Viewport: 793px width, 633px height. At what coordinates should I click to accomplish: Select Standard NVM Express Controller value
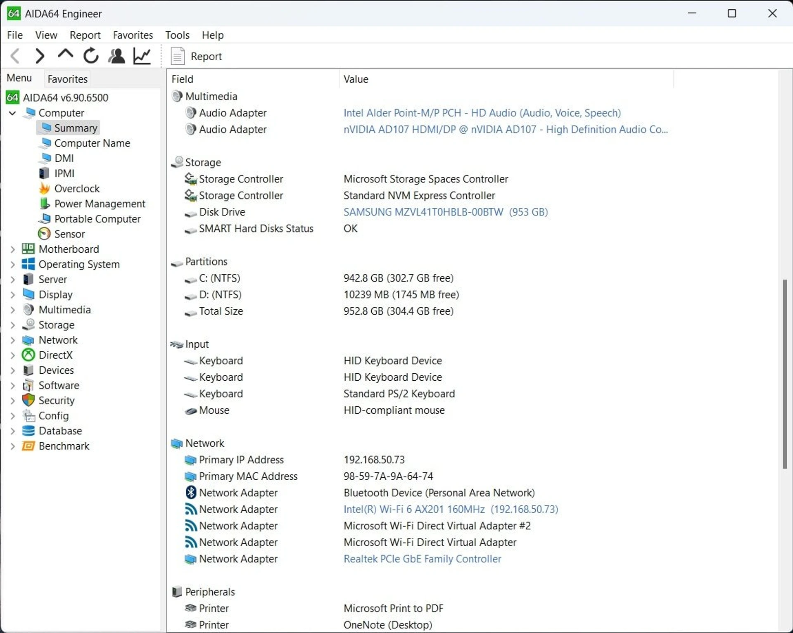(x=419, y=196)
